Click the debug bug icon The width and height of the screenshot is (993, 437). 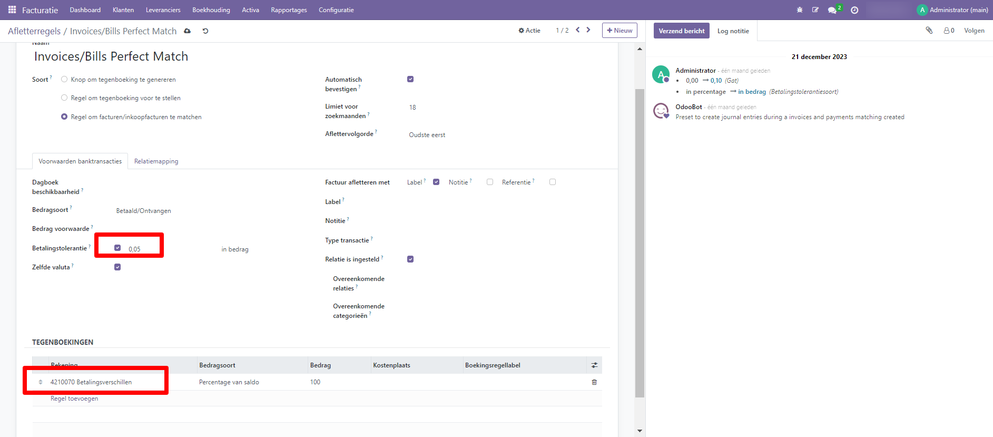pyautogui.click(x=800, y=10)
